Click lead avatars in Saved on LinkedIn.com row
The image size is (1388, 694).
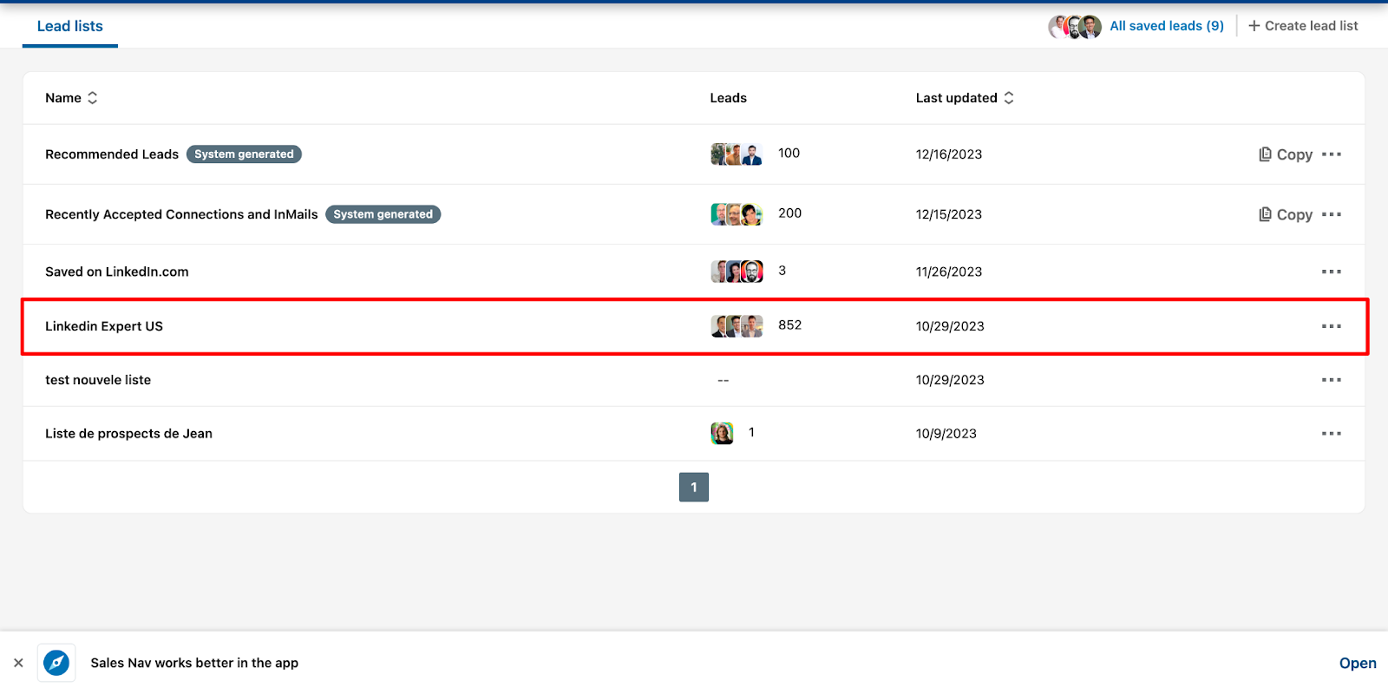coord(737,272)
